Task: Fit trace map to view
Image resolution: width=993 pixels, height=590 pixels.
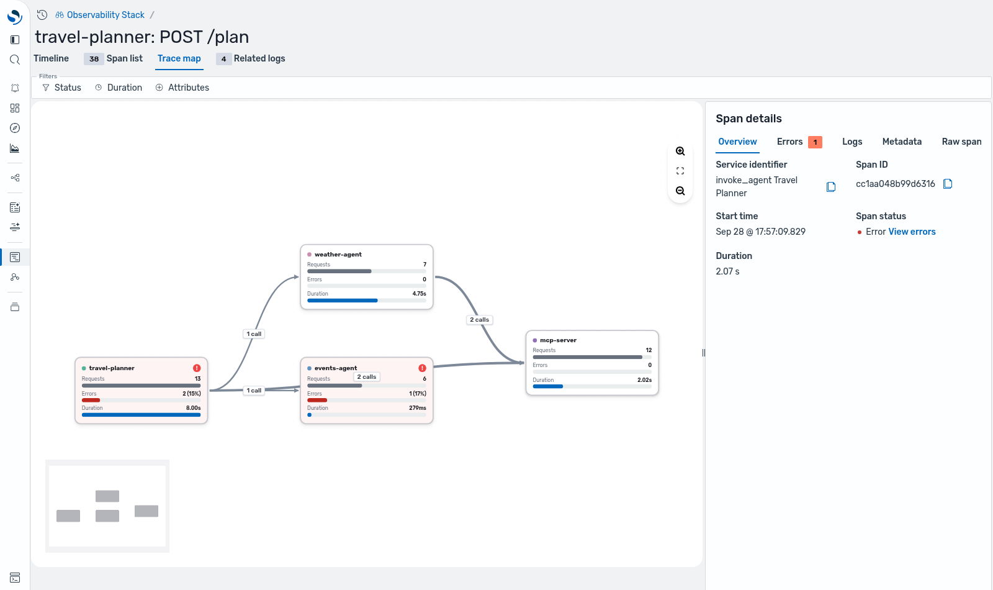Action: point(680,171)
